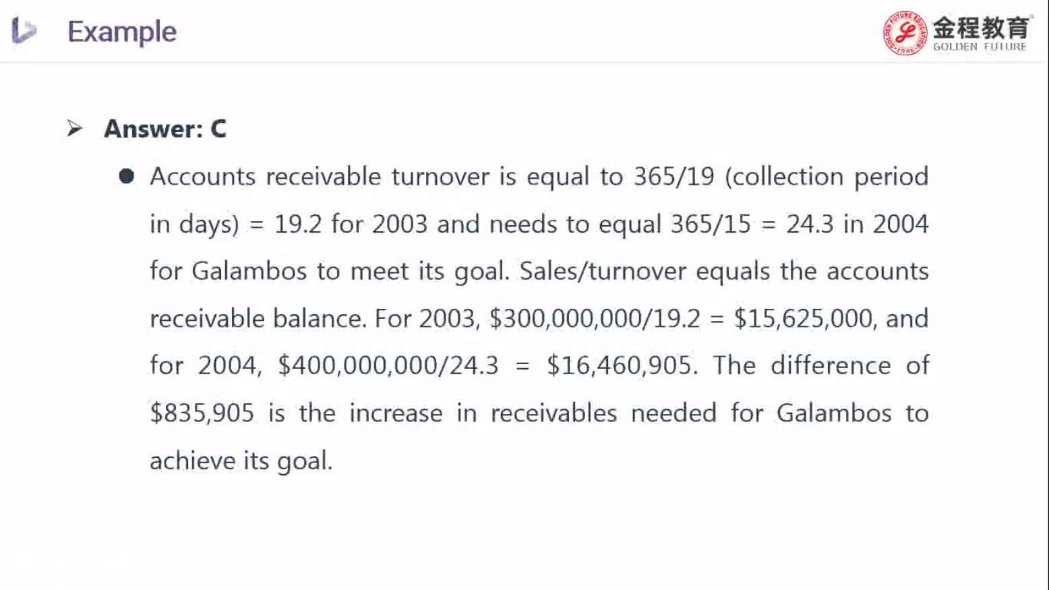The width and height of the screenshot is (1049, 590).
Task: Click the red Golden Future circular seal
Action: pyautogui.click(x=905, y=33)
